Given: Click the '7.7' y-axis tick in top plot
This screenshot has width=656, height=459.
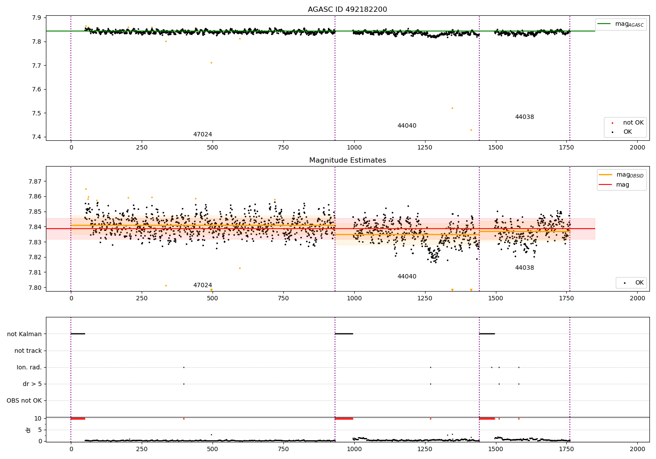Looking at the screenshot, I should 37,66.
